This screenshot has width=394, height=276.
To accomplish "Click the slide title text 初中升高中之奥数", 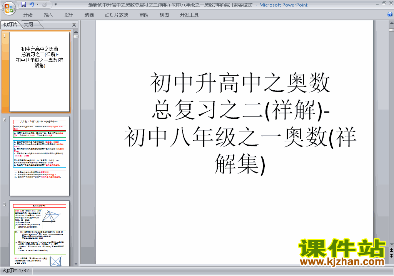I will tap(240, 83).
